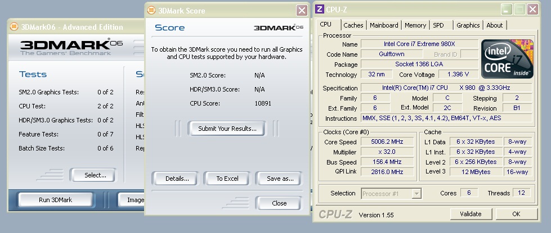Viewport: 551px width, 233px height.
Task: Go to the Memory tab
Action: 415,25
